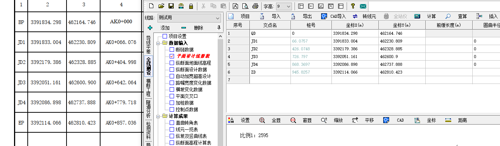Save with the floppy disk icon

[x=171, y=6]
